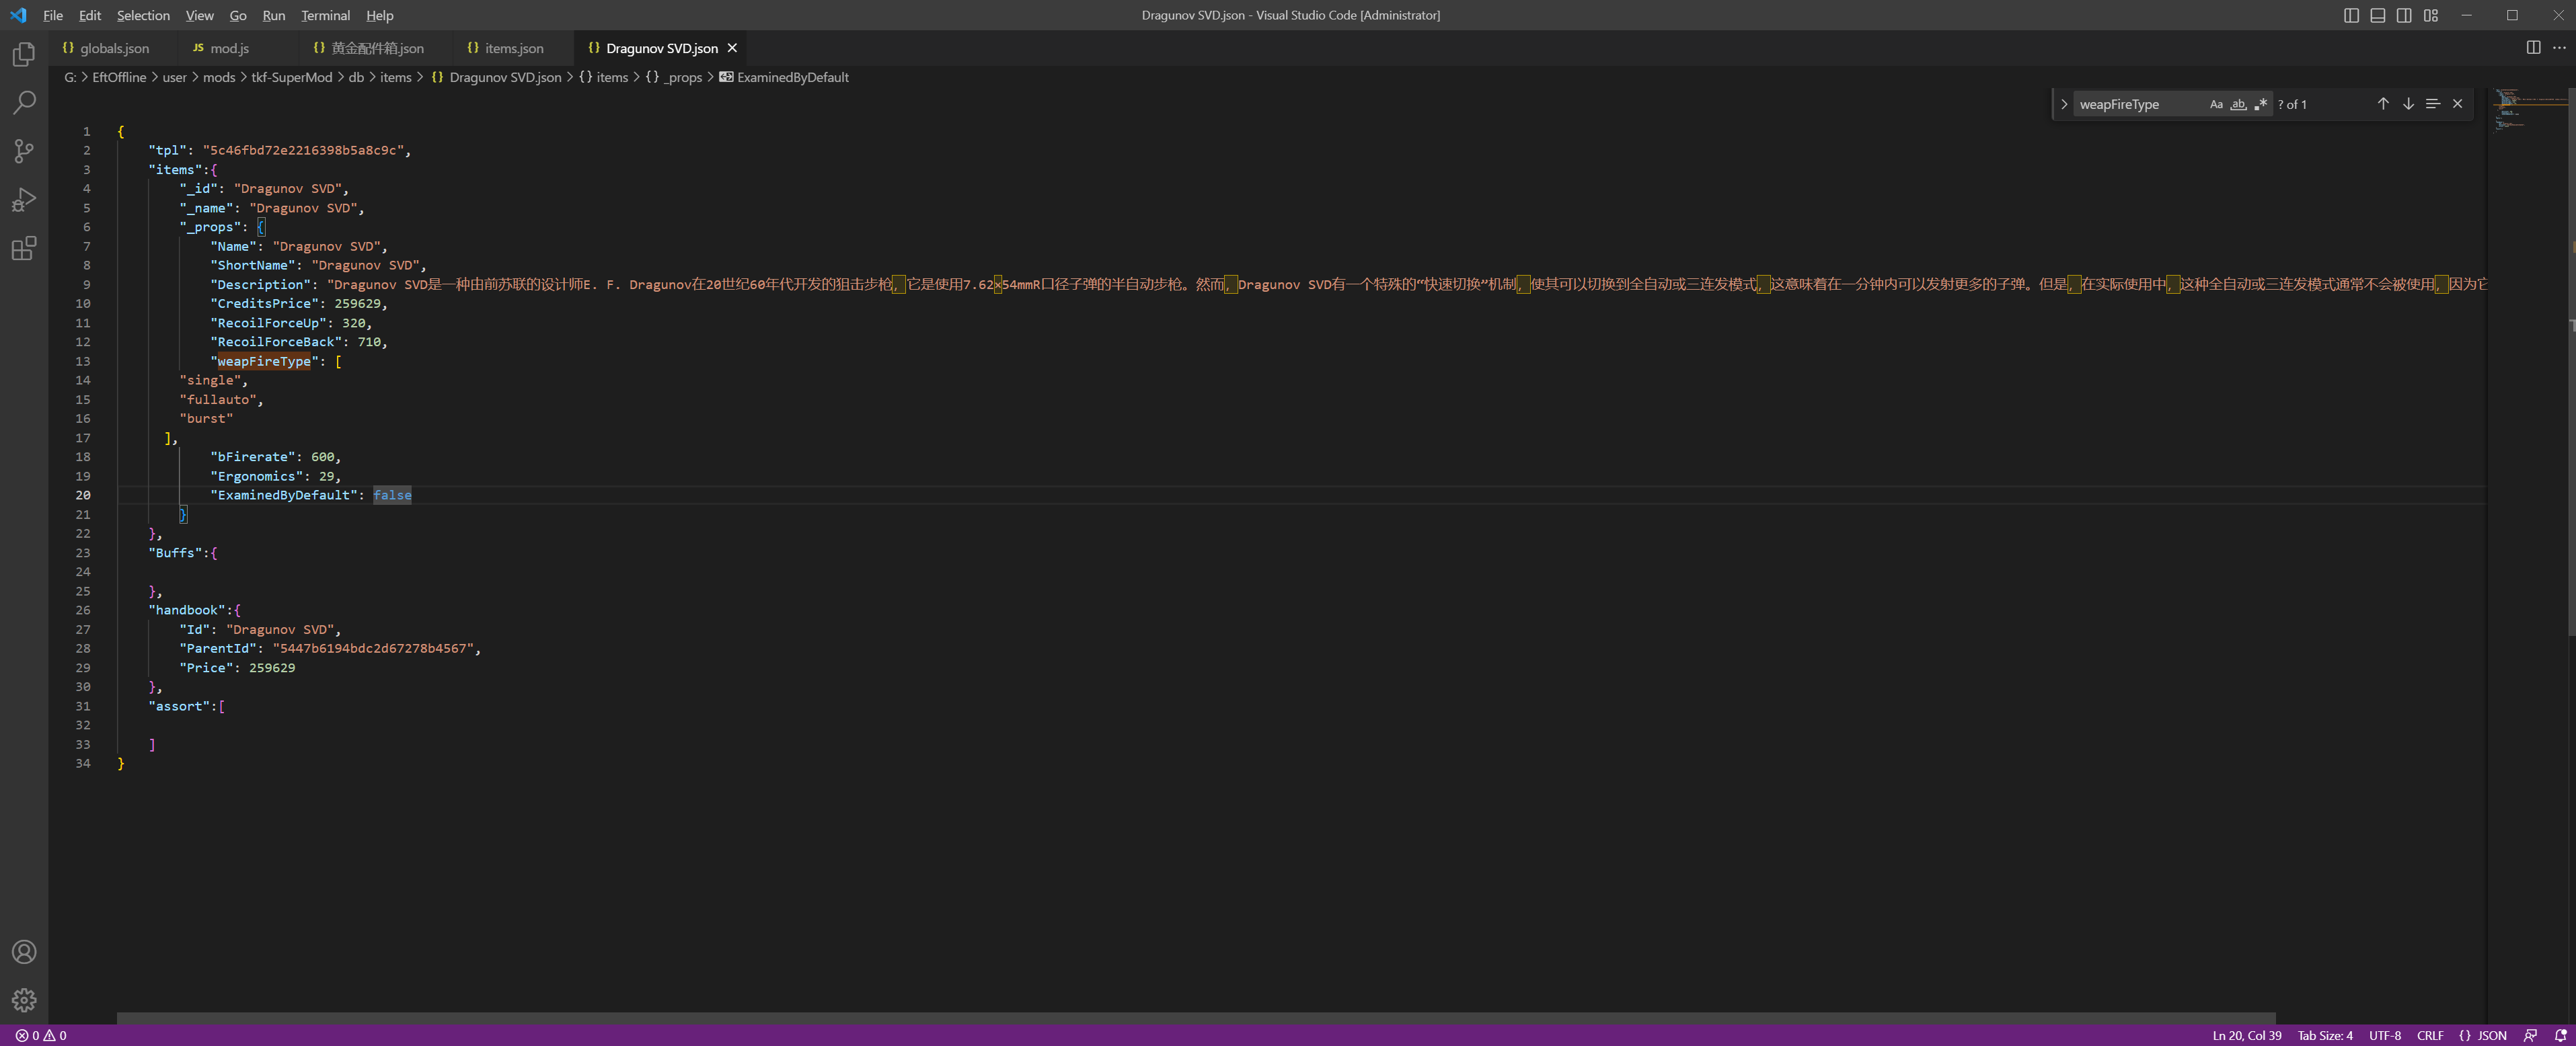
Task: Toggle Match Case in find widget
Action: pos(2216,104)
